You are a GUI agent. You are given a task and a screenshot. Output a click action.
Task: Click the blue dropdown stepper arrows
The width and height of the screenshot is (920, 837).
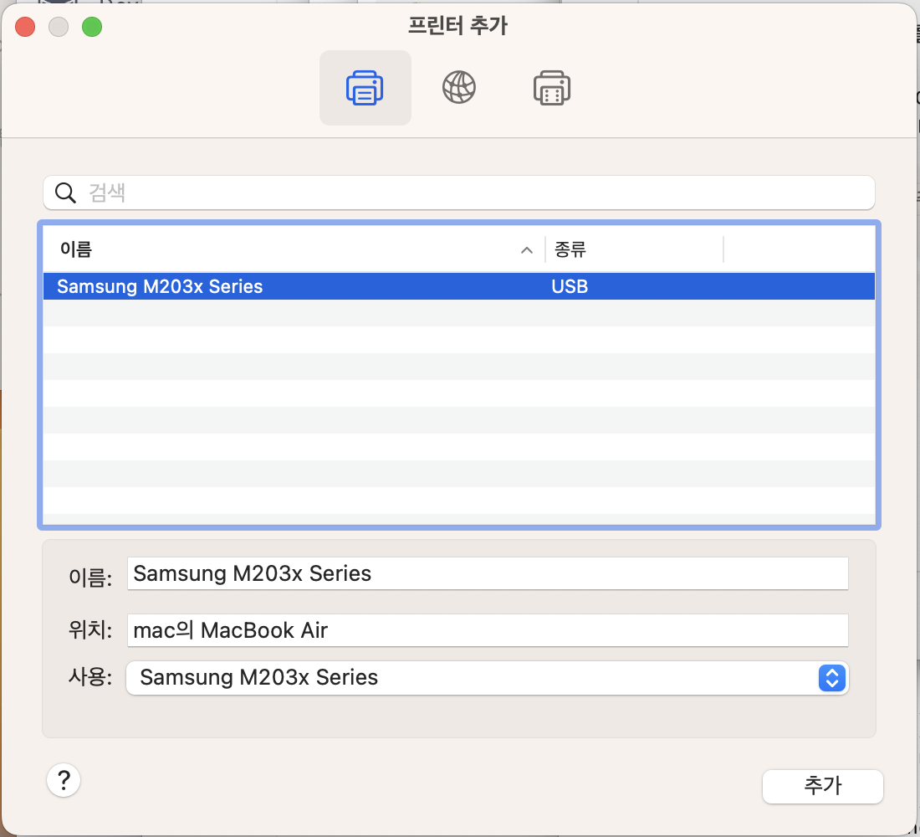point(832,678)
